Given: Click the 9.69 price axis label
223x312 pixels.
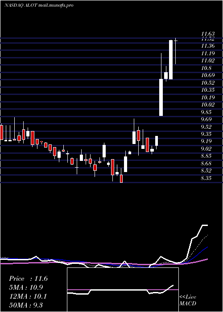Looking at the screenshot, I should 206,119.
